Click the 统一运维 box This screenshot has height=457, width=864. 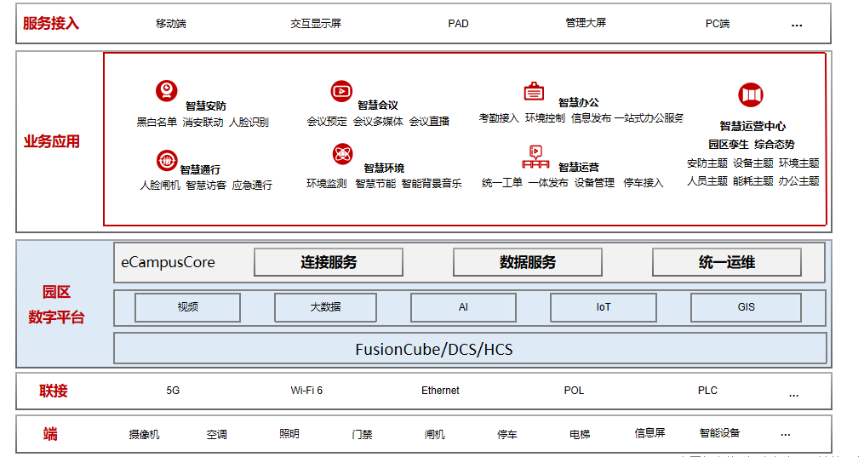pos(726,262)
